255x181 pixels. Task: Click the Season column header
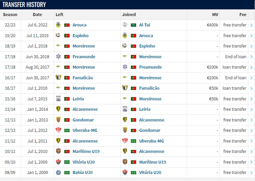click(10, 15)
